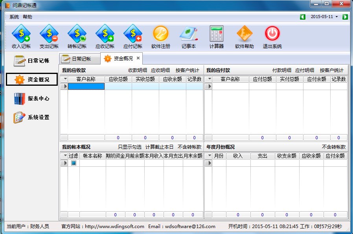The height and width of the screenshot is (234, 353).
Task: Click 官方网站 http://www.wdingsoft.com in status bar
Action: click(x=103, y=227)
